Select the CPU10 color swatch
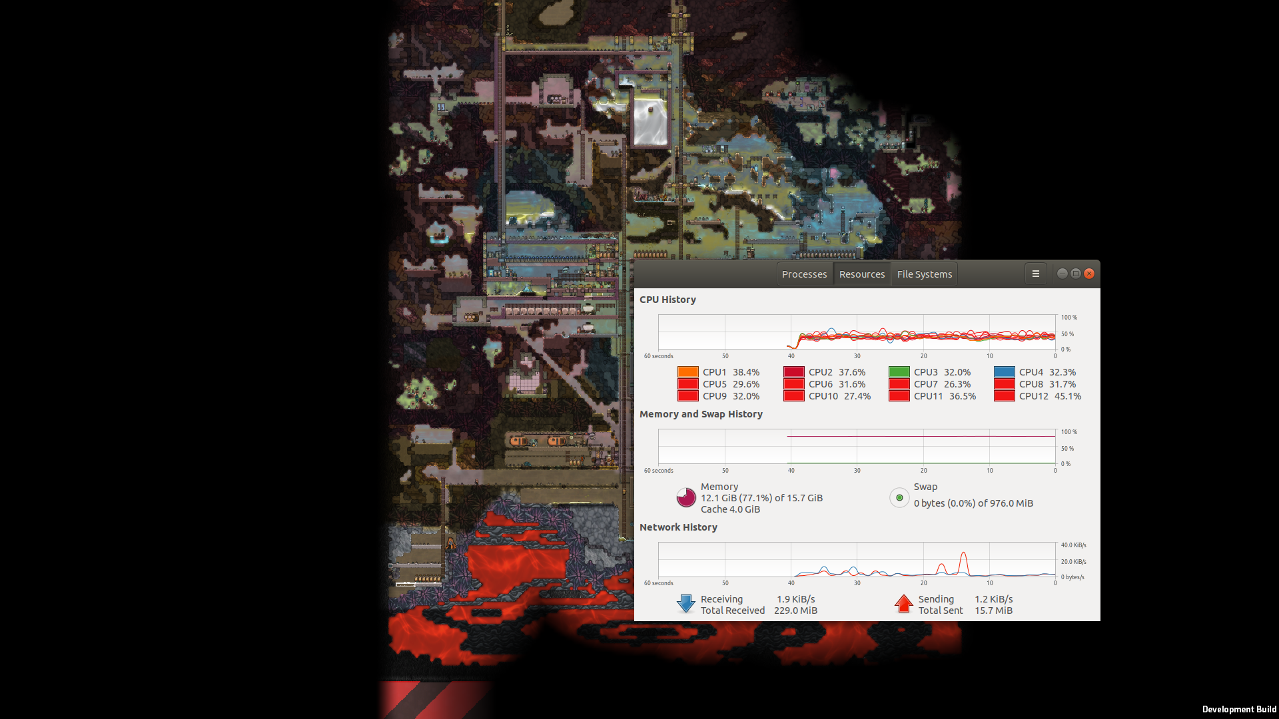Viewport: 1279px width, 719px height. [793, 396]
